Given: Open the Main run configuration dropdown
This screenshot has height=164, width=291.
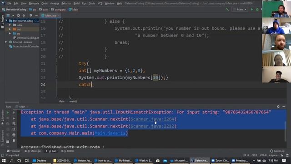Looking at the screenshot, I should 240,9.
